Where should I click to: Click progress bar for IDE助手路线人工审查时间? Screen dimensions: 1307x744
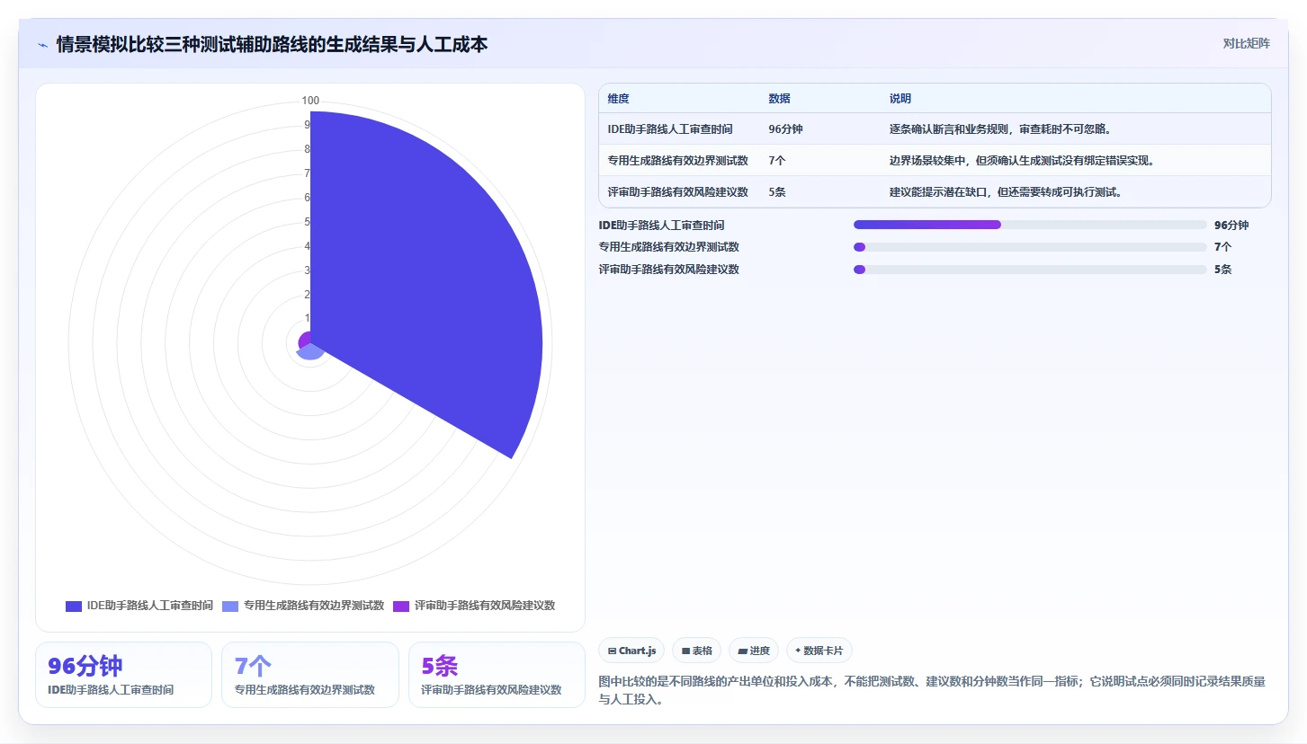(x=1030, y=225)
